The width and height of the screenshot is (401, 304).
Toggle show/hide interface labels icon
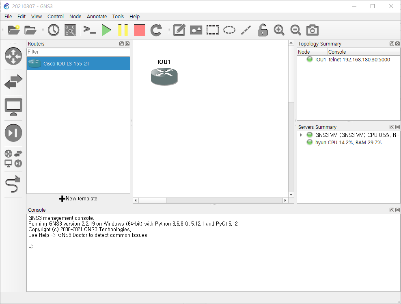pos(70,30)
